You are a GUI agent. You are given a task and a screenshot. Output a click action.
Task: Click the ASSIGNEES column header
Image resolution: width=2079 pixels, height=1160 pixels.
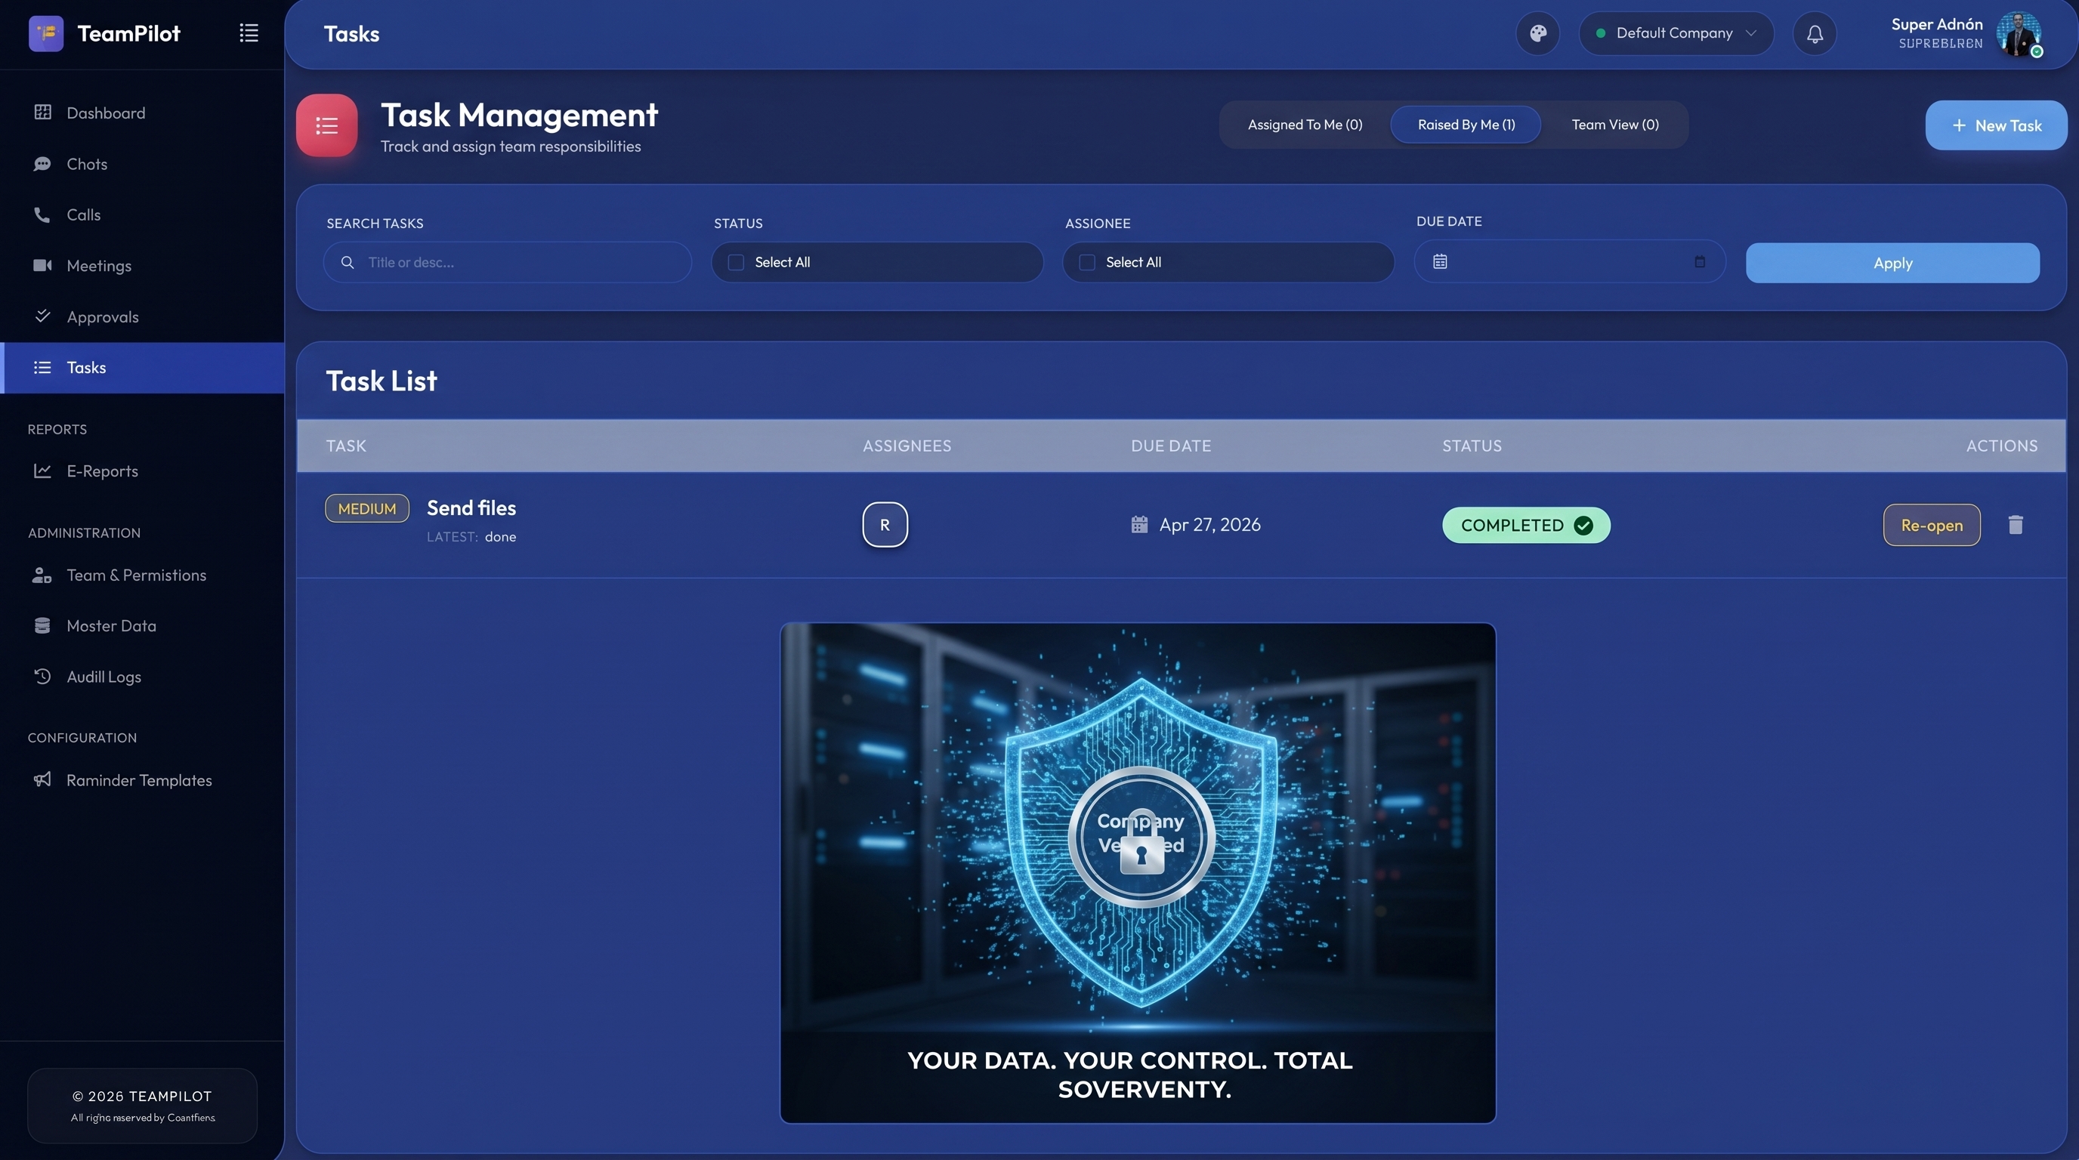pyautogui.click(x=907, y=446)
